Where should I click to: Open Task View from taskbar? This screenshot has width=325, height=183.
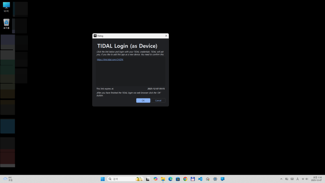click(x=148, y=179)
